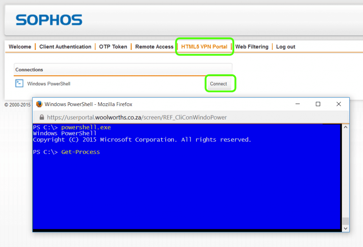Click the Firefox icon in the popup title bar
The image size is (363, 247).
click(39, 104)
